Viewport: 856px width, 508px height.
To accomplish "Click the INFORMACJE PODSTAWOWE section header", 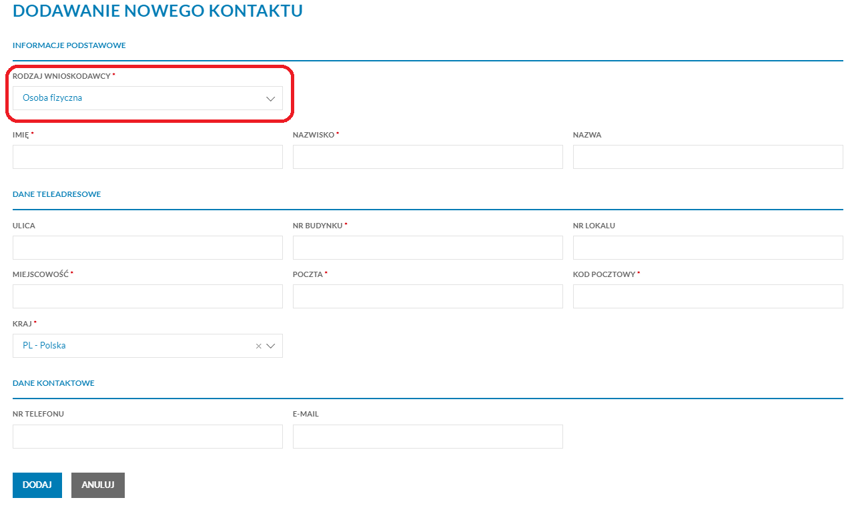I will click(69, 45).
